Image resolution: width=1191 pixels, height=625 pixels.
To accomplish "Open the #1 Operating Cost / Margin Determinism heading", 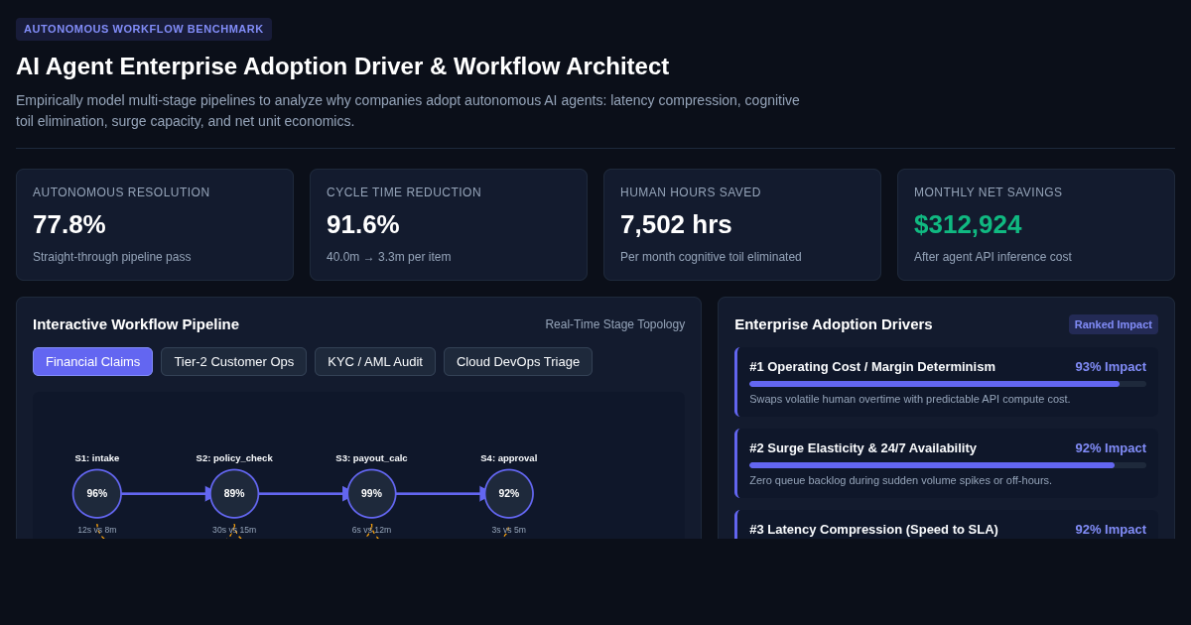I will pyautogui.click(x=872, y=366).
